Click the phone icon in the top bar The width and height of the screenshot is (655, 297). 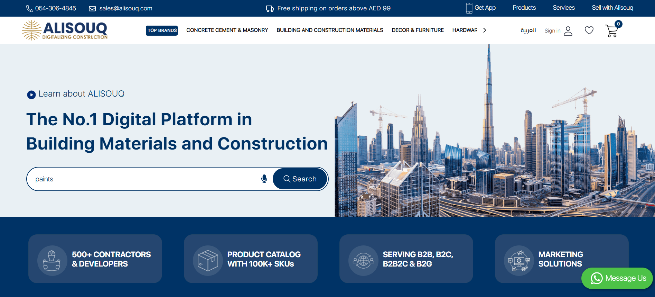tap(30, 9)
